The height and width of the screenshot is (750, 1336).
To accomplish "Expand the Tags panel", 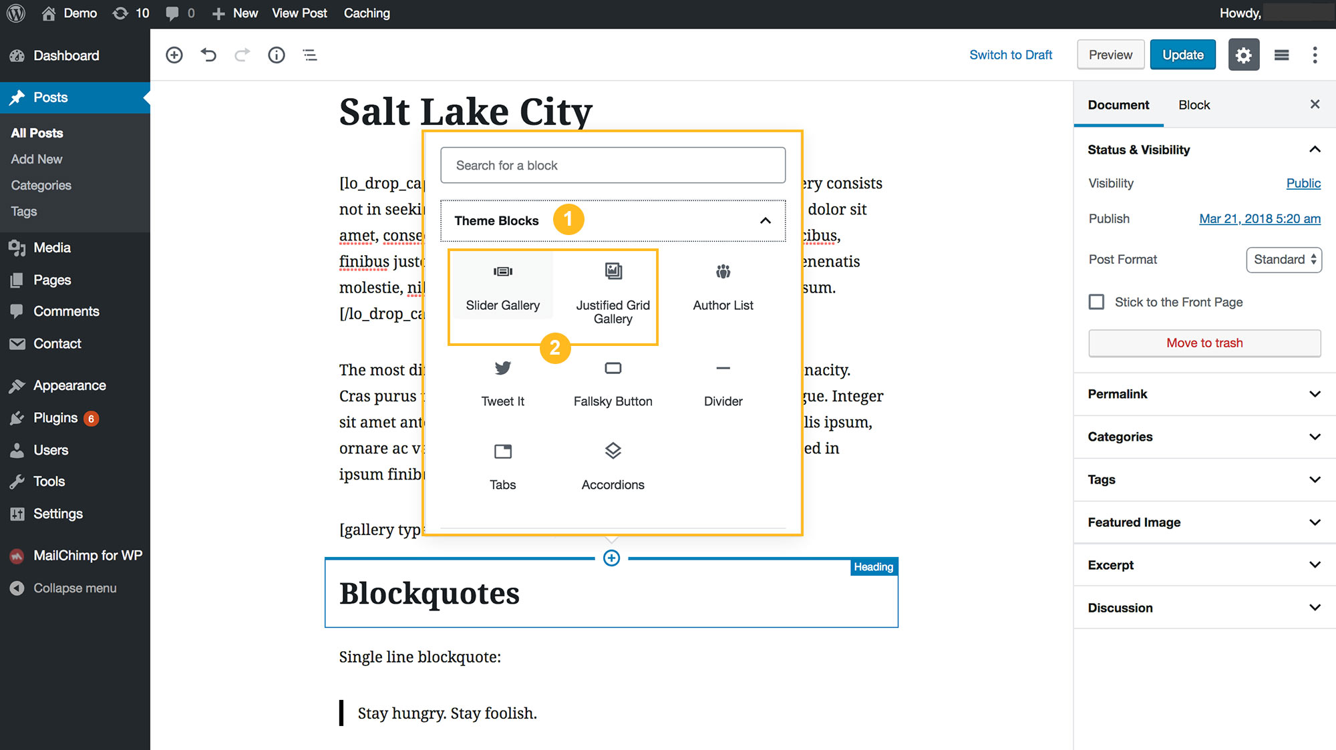I will tap(1204, 480).
